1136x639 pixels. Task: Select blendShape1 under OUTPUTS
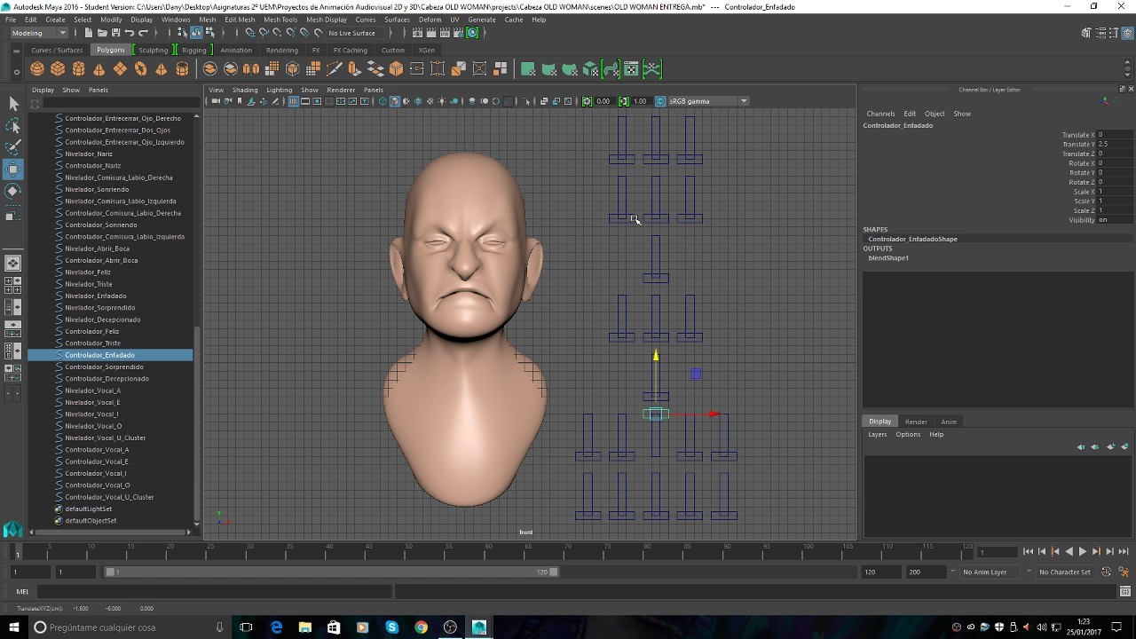[889, 257]
